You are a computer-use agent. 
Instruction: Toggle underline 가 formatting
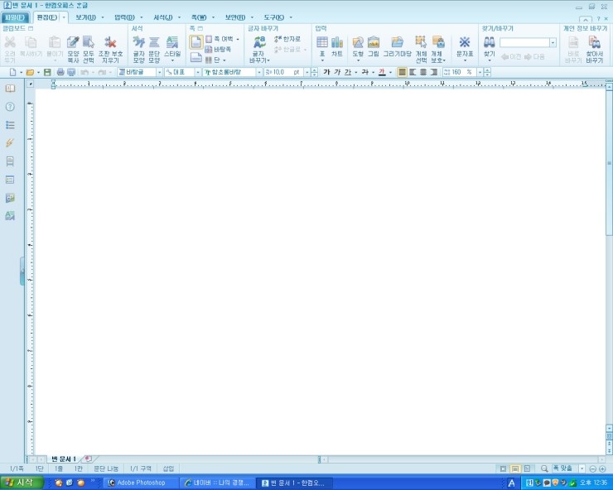[x=348, y=72]
